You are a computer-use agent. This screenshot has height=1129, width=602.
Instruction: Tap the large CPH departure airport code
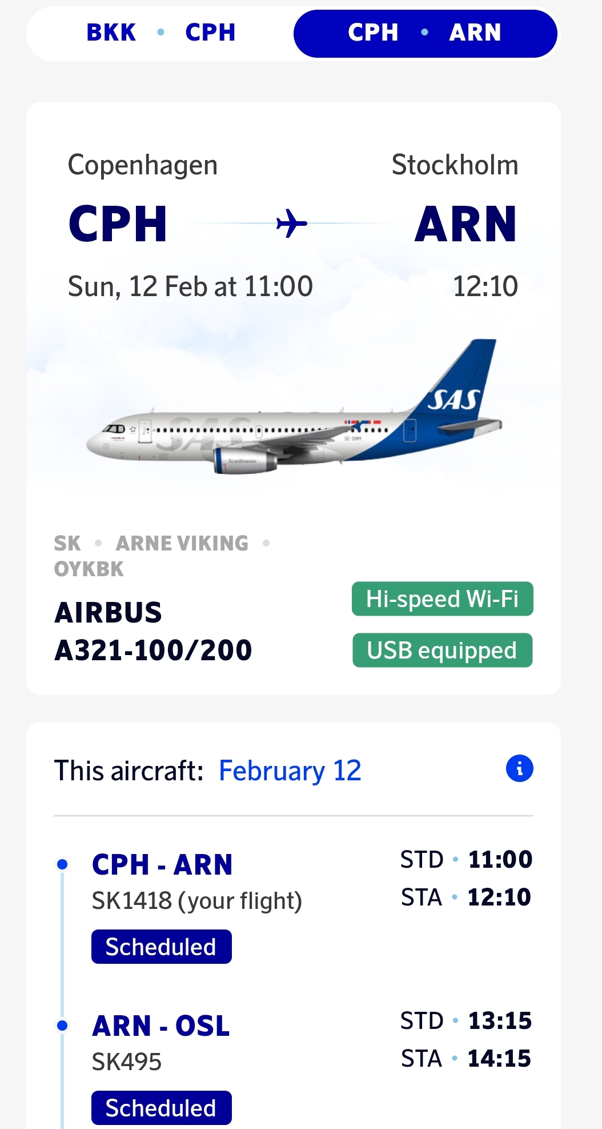[118, 224]
